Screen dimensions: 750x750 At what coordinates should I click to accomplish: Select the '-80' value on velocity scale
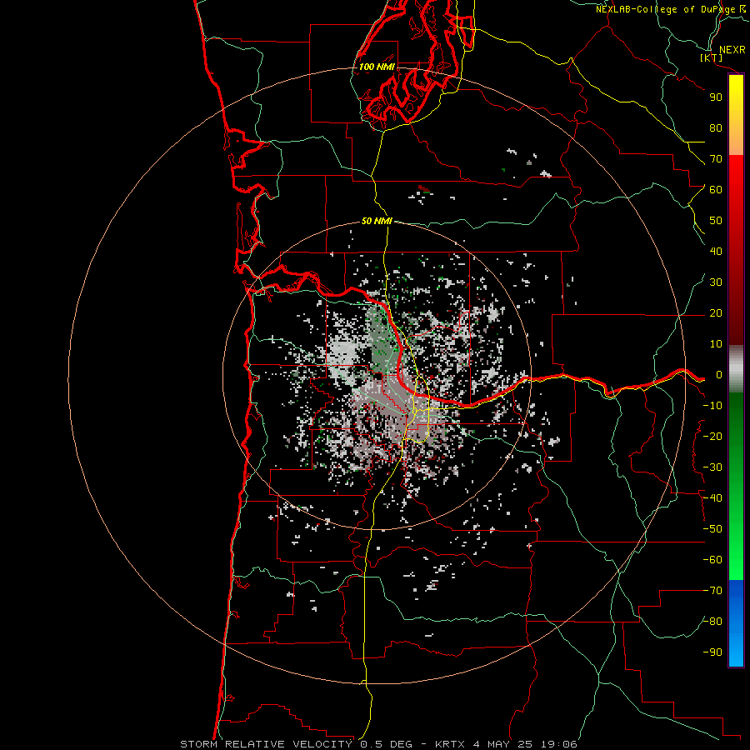(712, 622)
